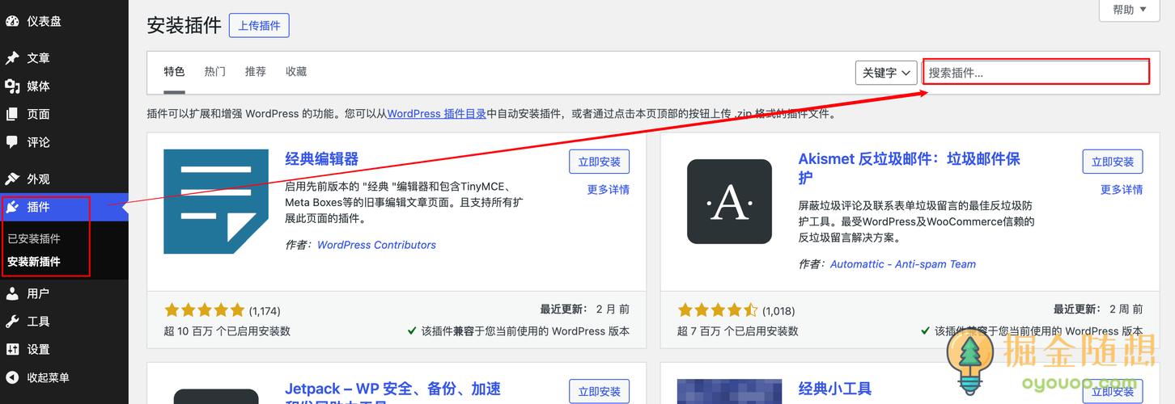Switch to the 收藏 tab
The height and width of the screenshot is (404, 1175).
296,72
